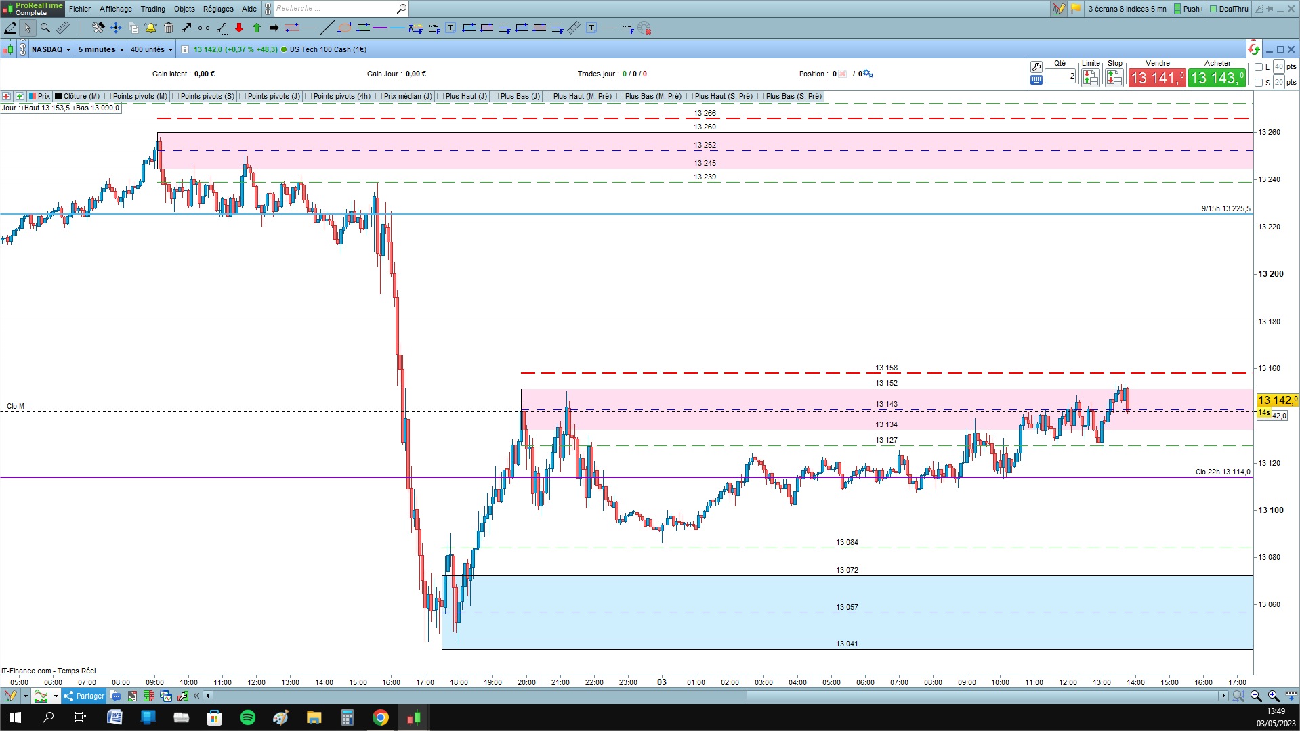
Task: Click the Clôture (M) black color swatch
Action: coord(58,96)
